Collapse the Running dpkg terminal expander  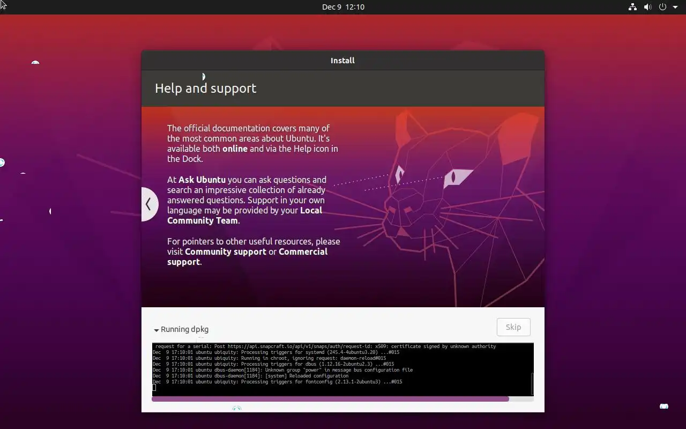pyautogui.click(x=156, y=330)
